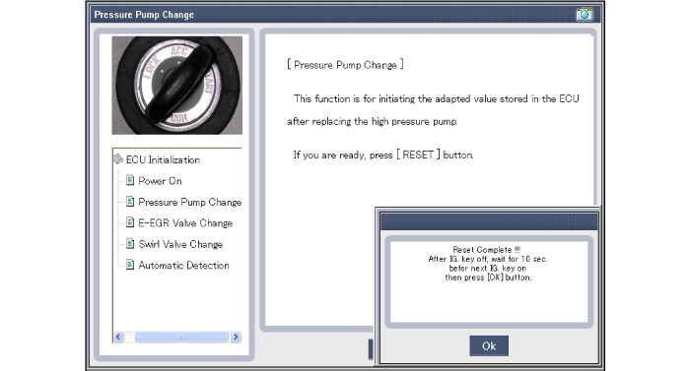Click the Reset Complete message text area
Image resolution: width=690 pixels, height=371 pixels.
point(488,264)
